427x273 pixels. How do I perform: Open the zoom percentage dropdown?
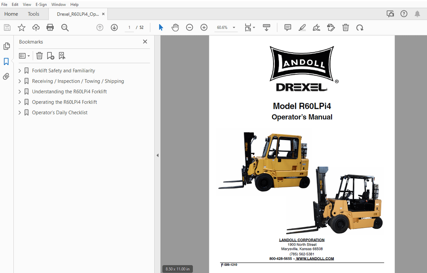click(x=233, y=27)
